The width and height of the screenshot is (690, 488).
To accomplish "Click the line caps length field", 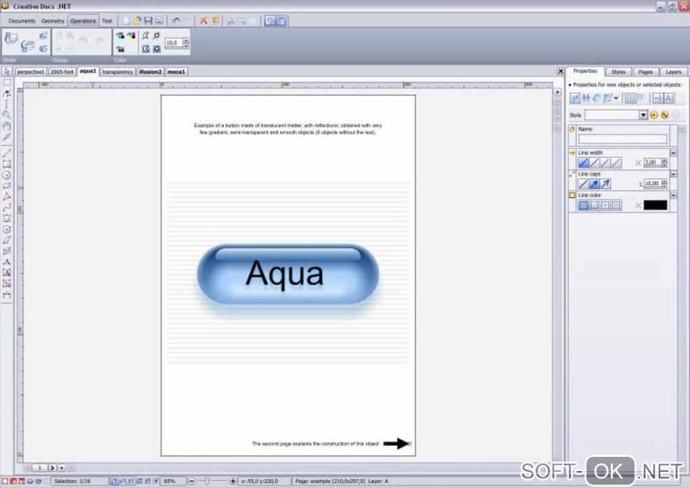I will tap(652, 183).
